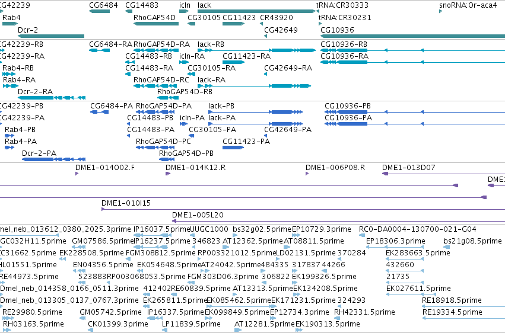Select protein icln-PA

tap(183, 124)
